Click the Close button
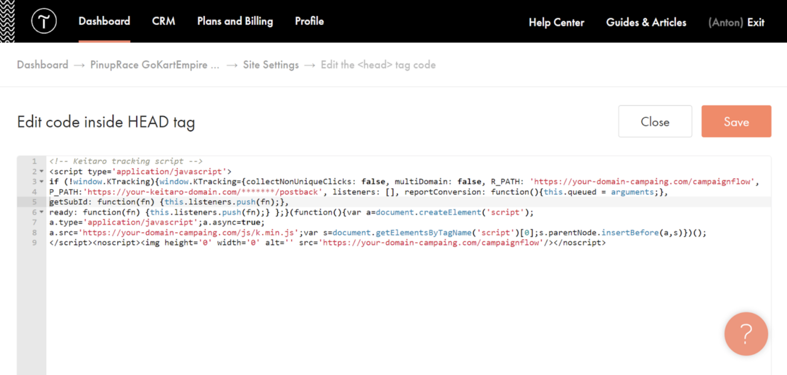Screen dimensions: 787x375 tap(655, 122)
